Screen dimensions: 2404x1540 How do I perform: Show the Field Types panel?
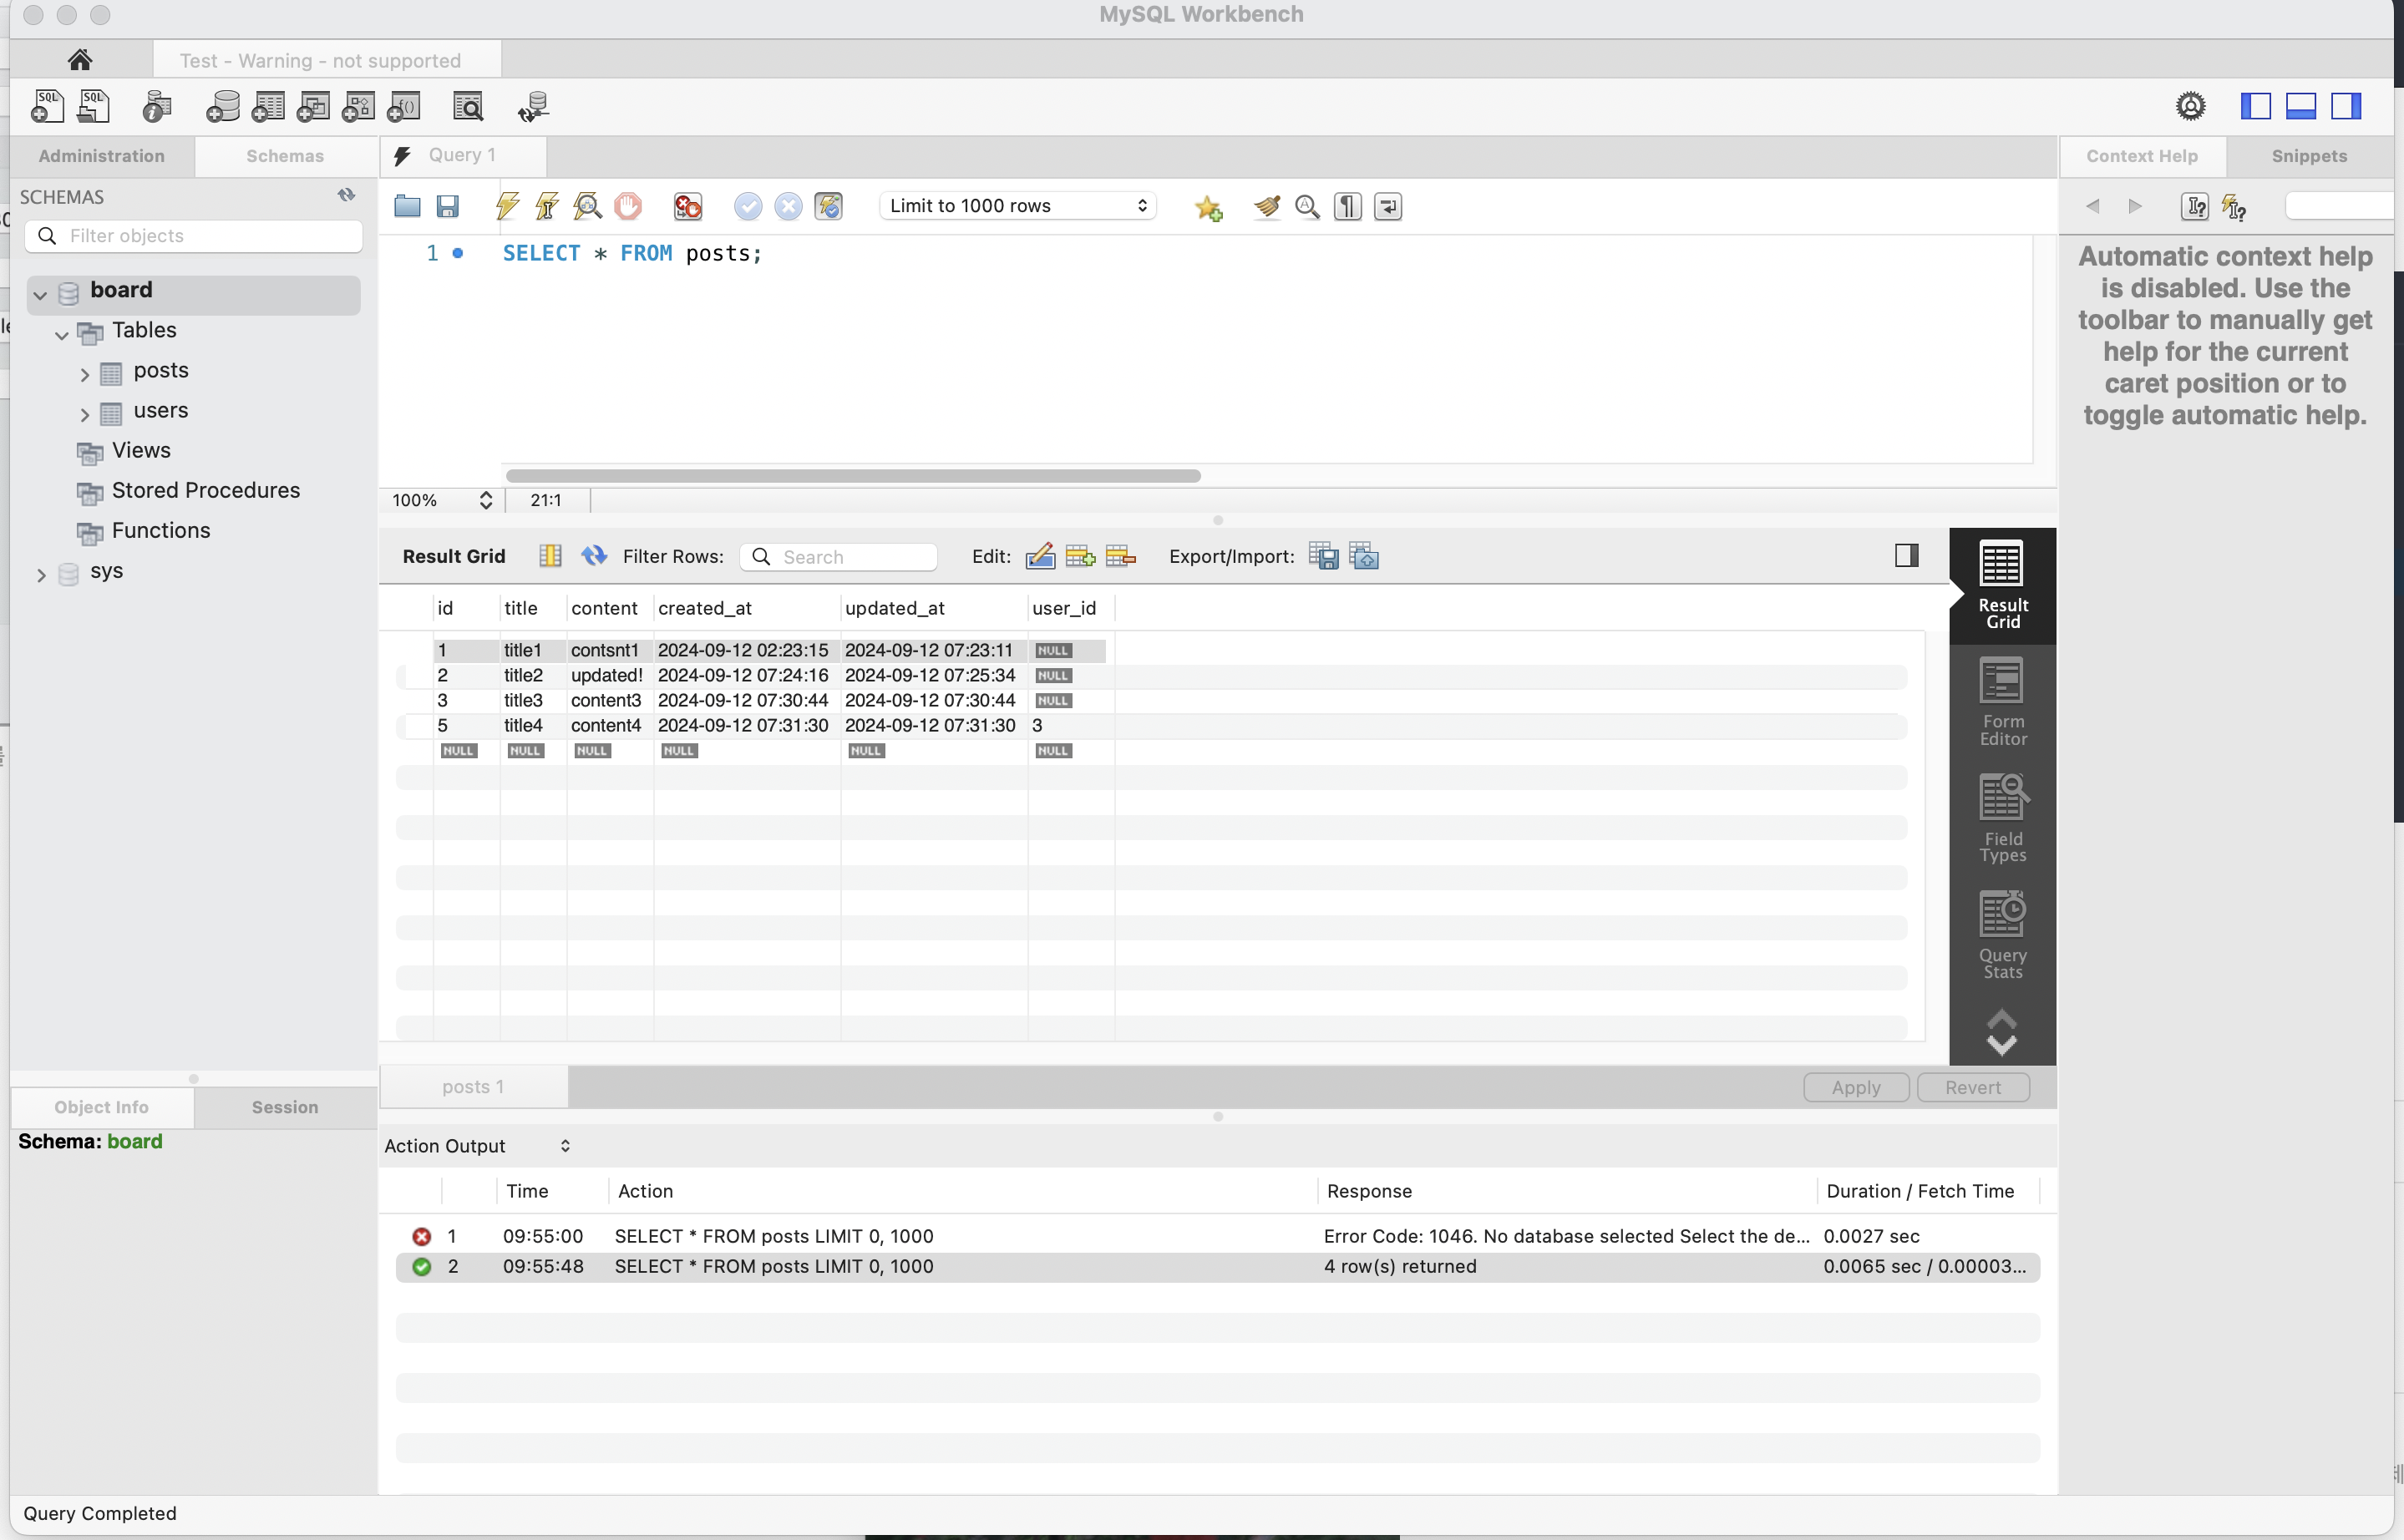tap(2002, 818)
